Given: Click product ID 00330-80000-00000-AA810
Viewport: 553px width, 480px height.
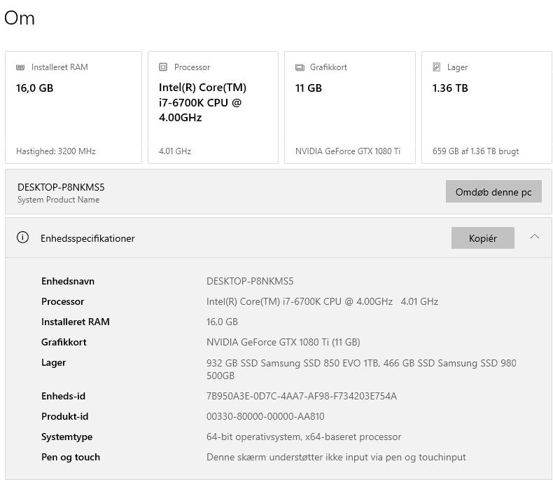Looking at the screenshot, I should [x=265, y=416].
